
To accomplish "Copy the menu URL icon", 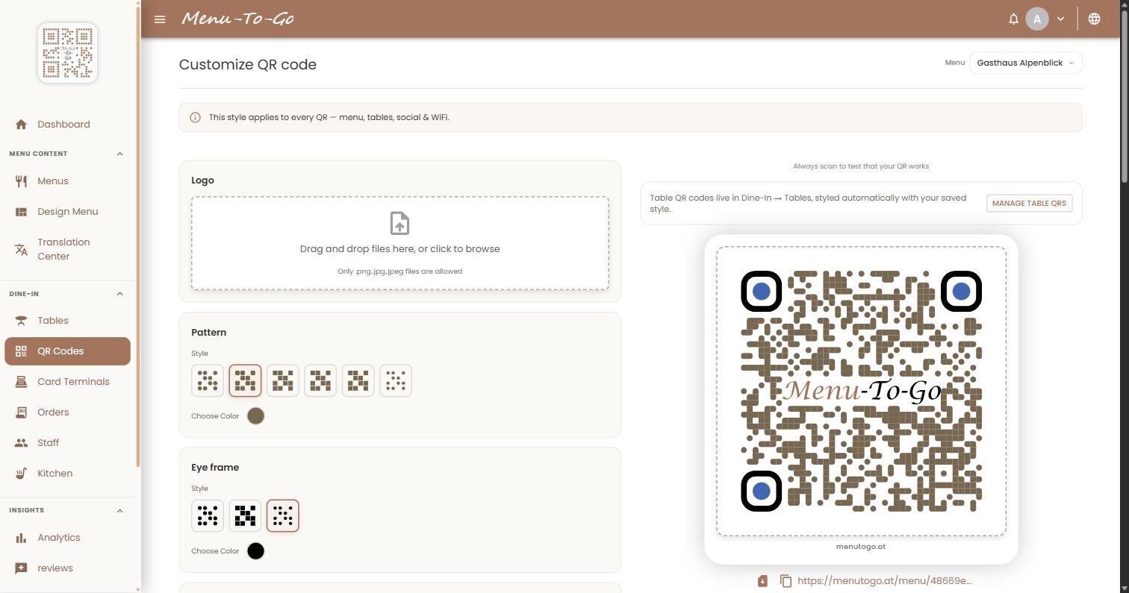I will (786, 580).
